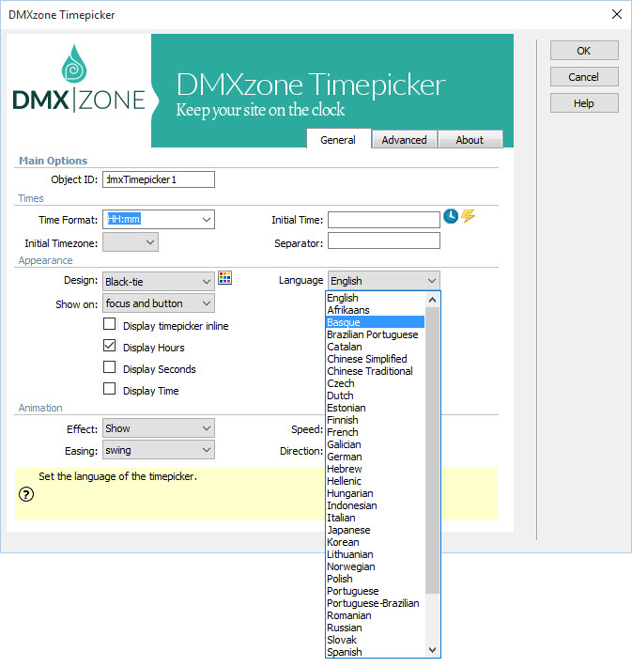Click the Separator input field

pyautogui.click(x=384, y=240)
